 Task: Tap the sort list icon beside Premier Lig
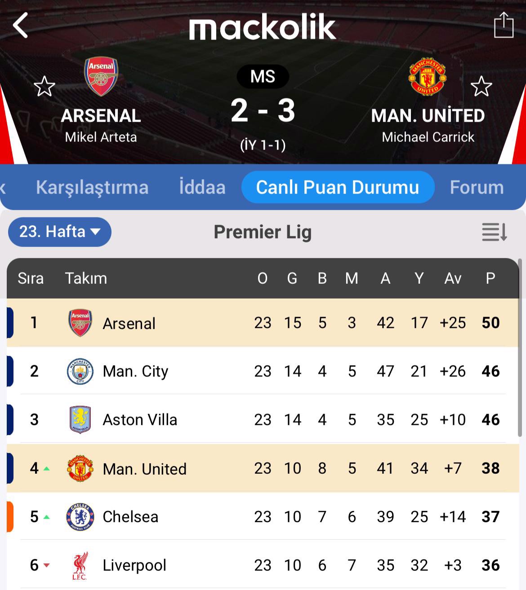click(x=494, y=232)
